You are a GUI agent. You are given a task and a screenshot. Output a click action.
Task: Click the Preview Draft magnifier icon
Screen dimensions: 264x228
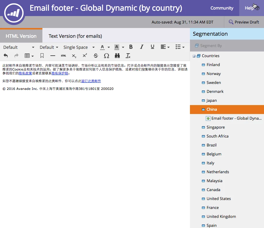pyautogui.click(x=231, y=22)
